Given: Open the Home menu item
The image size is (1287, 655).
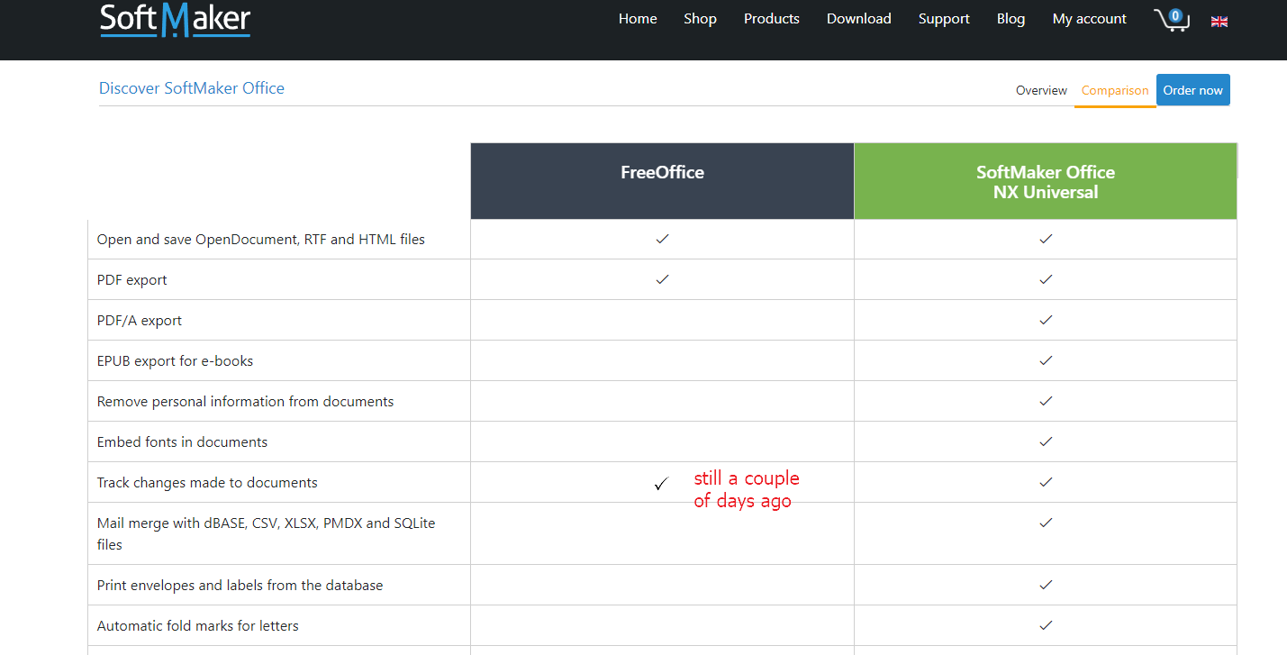Looking at the screenshot, I should (638, 19).
